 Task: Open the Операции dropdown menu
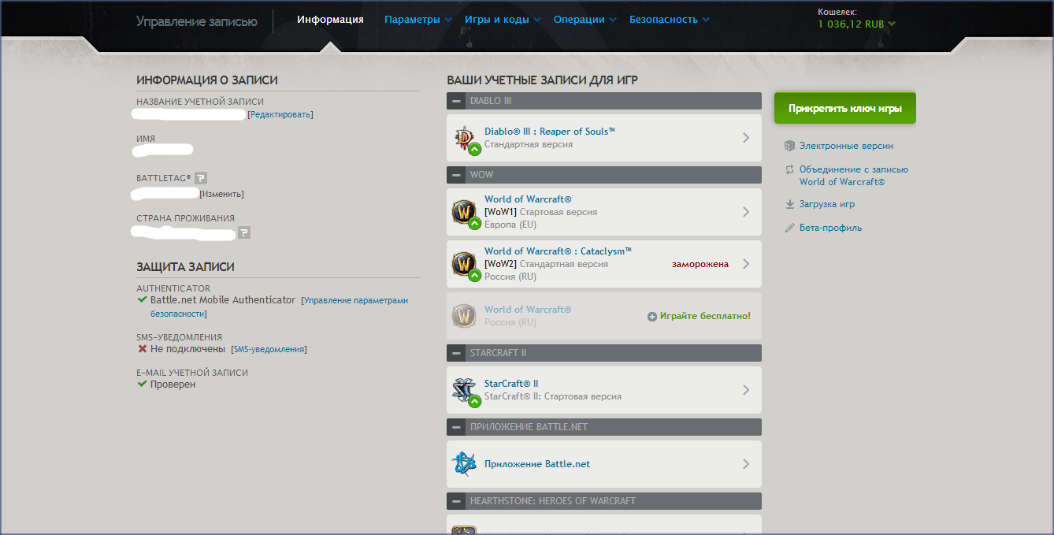pos(585,20)
